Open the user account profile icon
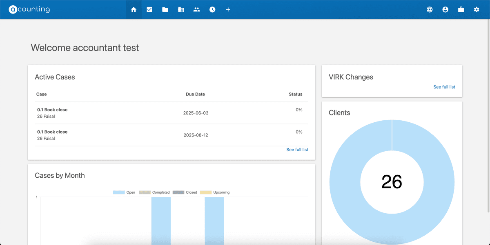The width and height of the screenshot is (490, 245). [x=445, y=9]
